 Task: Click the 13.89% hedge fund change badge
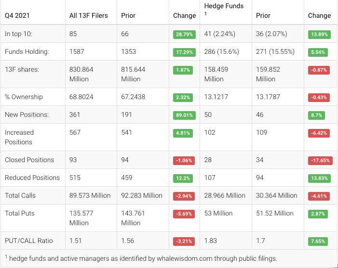pyautogui.click(x=319, y=35)
